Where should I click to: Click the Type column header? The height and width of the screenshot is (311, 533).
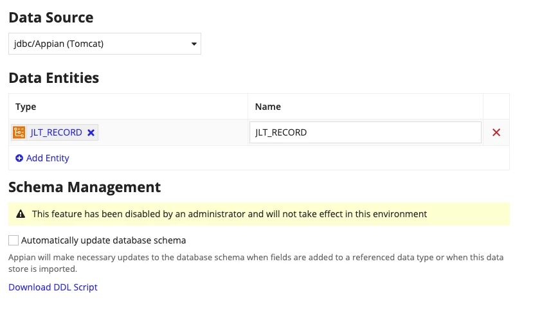point(26,107)
